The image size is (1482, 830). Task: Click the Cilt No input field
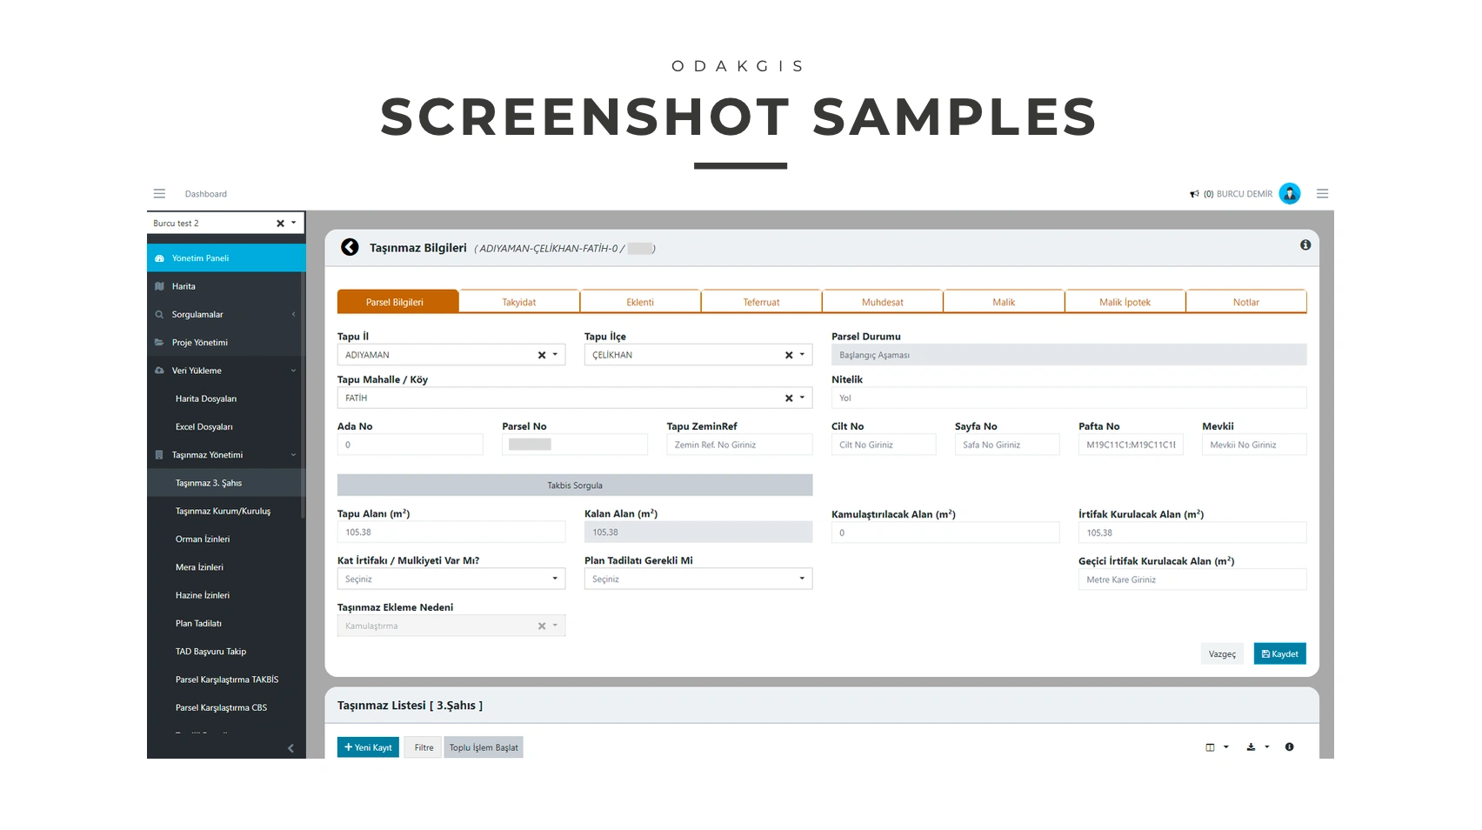pyautogui.click(x=883, y=445)
